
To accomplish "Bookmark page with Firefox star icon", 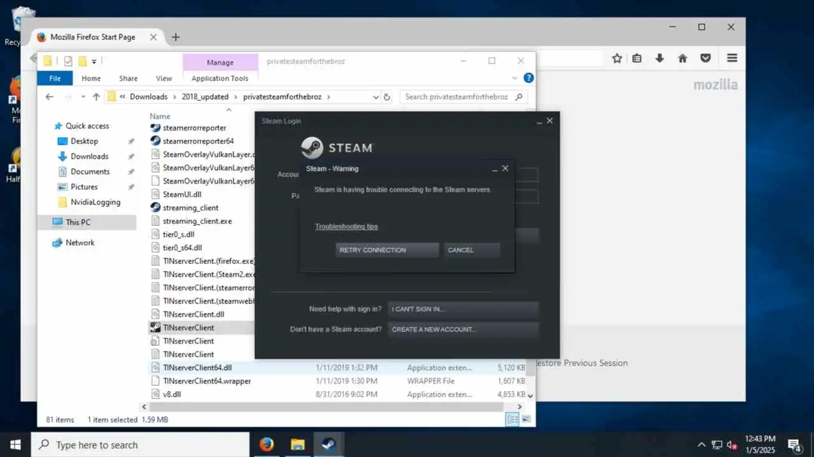I will [x=617, y=58].
